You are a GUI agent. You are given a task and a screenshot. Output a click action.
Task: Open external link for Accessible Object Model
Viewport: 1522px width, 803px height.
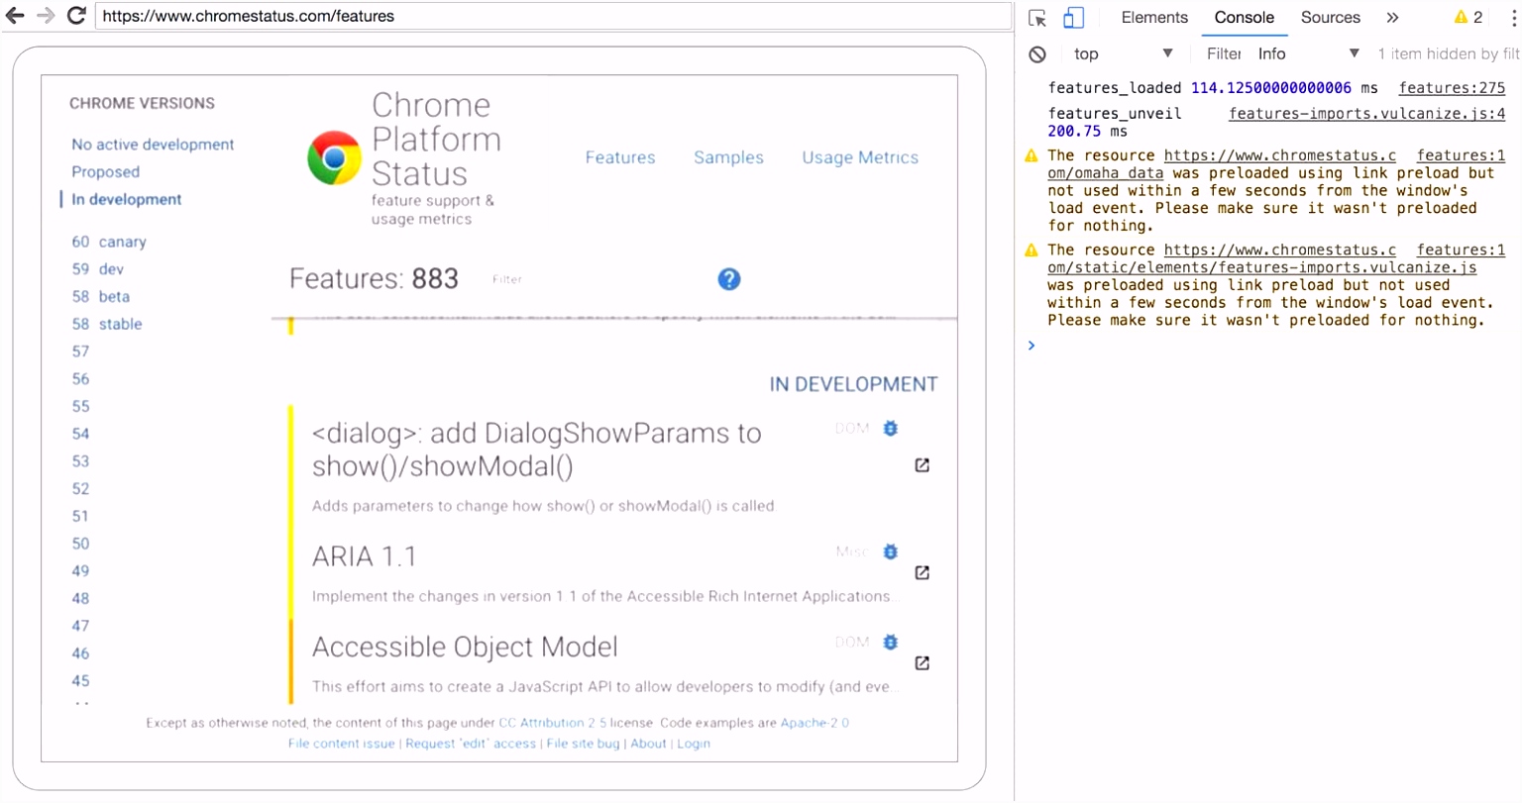click(922, 663)
